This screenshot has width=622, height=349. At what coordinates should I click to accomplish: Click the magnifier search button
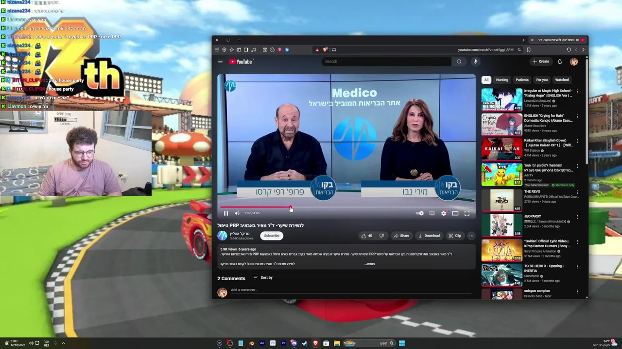click(459, 62)
